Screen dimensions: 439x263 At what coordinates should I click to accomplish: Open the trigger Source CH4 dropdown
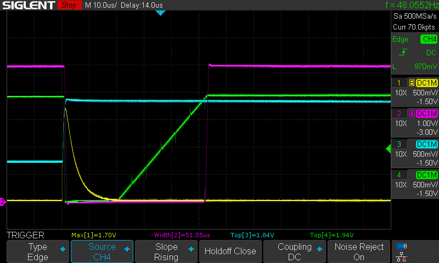(x=102, y=251)
